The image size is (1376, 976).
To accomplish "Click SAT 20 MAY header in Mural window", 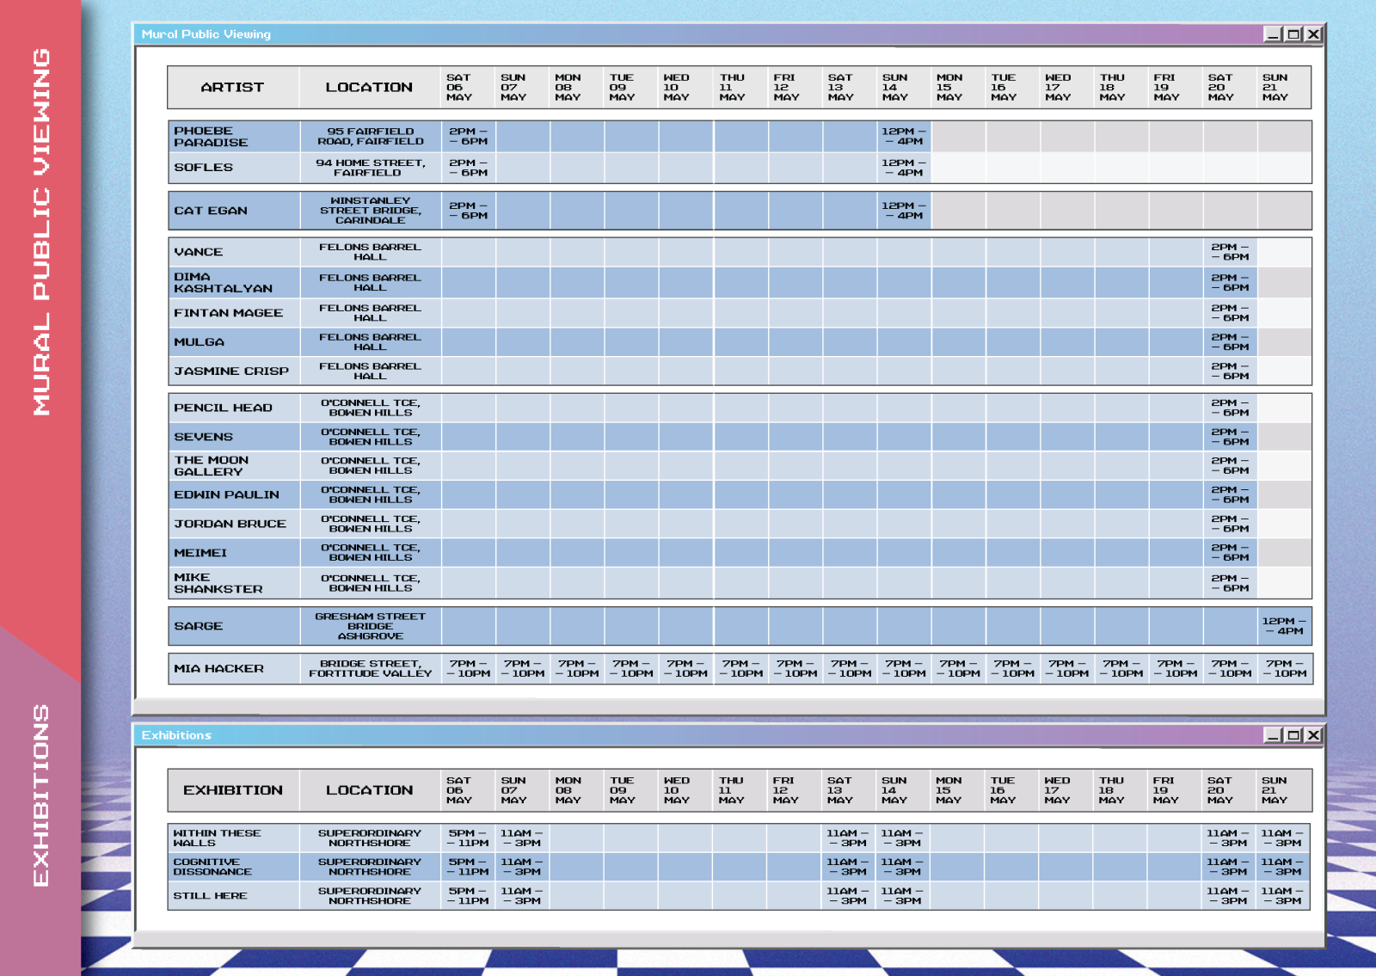I will [x=1220, y=87].
